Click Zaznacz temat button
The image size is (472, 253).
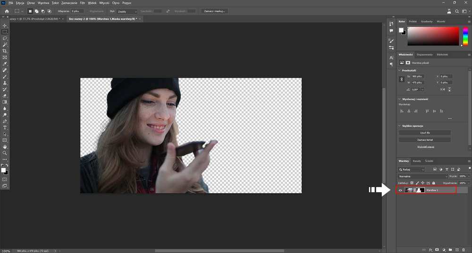pyautogui.click(x=425, y=140)
